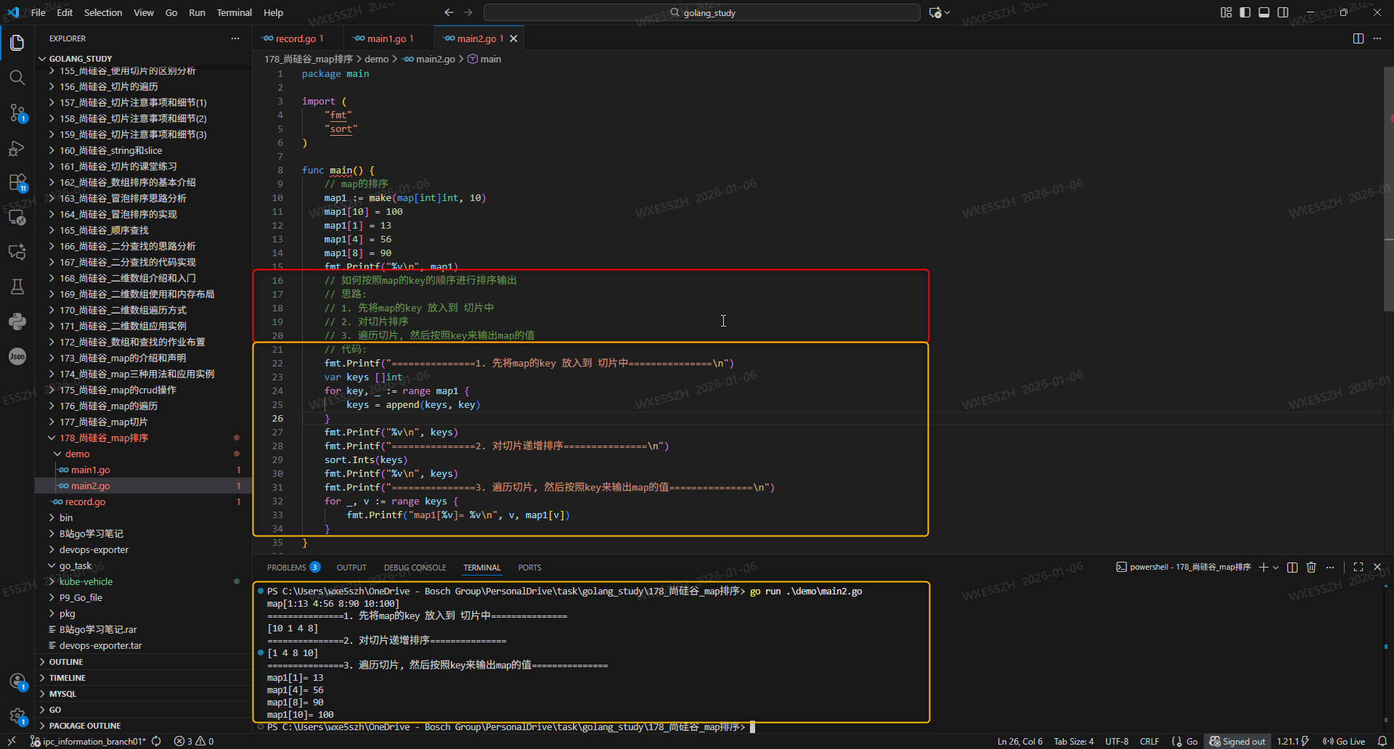This screenshot has width=1394, height=749.
Task: Open the Json view in activity bar
Action: coord(17,356)
